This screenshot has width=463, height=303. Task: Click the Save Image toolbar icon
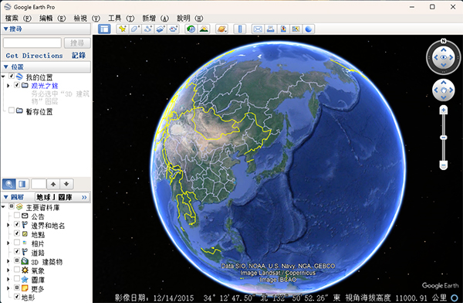coord(283,29)
